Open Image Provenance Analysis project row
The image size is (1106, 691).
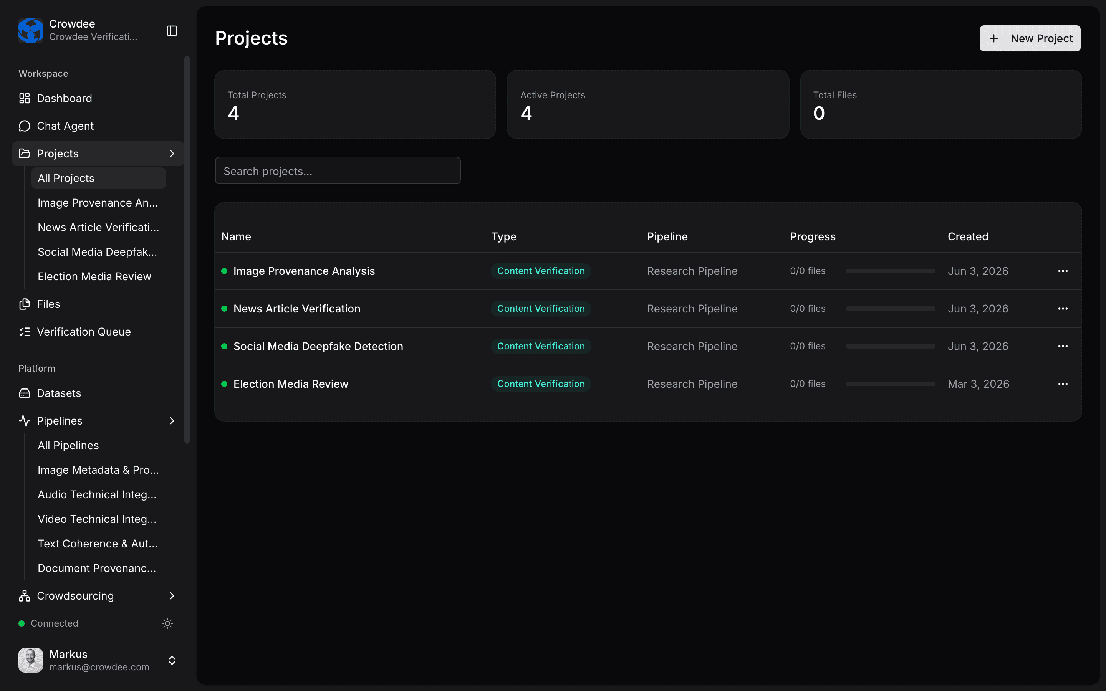(648, 271)
